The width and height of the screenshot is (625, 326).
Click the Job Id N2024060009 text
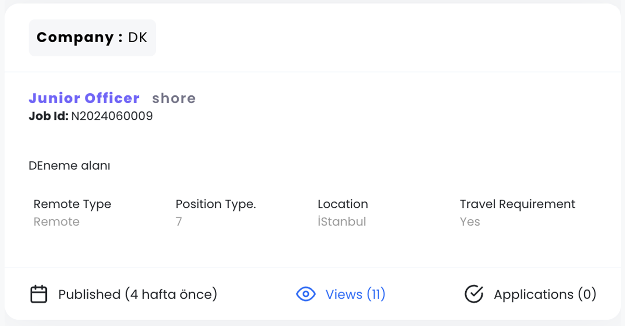click(x=91, y=116)
